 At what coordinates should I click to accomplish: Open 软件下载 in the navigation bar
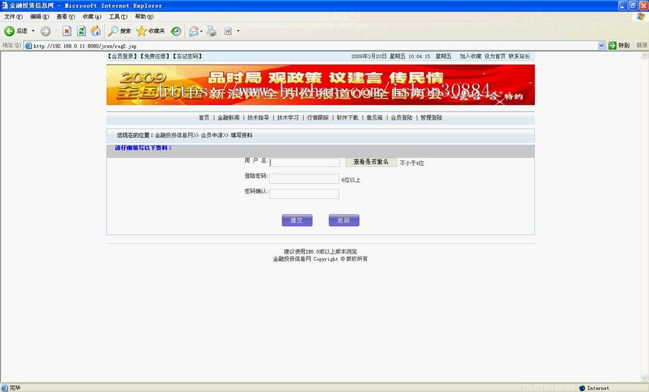pos(348,118)
